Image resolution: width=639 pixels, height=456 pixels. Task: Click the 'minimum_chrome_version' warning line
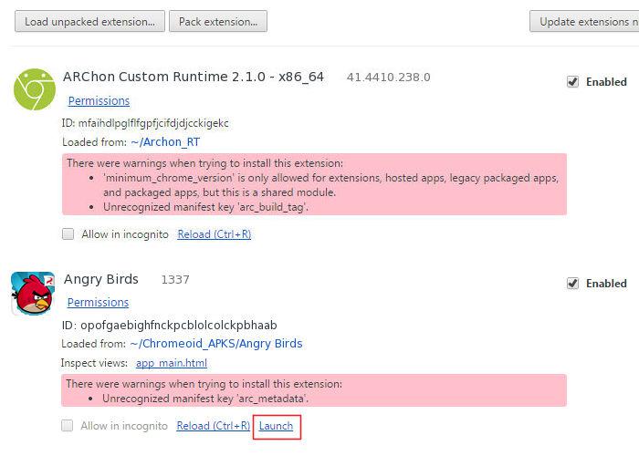pyautogui.click(x=330, y=185)
